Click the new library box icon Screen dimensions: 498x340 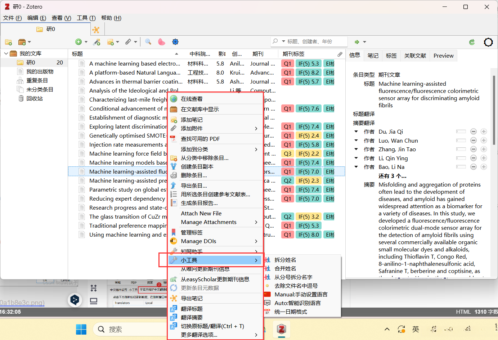tap(22, 42)
